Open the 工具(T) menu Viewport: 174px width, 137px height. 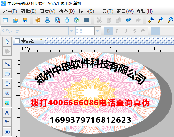click(105, 11)
